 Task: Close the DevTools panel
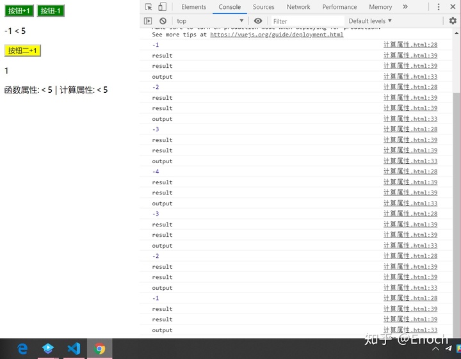point(453,7)
